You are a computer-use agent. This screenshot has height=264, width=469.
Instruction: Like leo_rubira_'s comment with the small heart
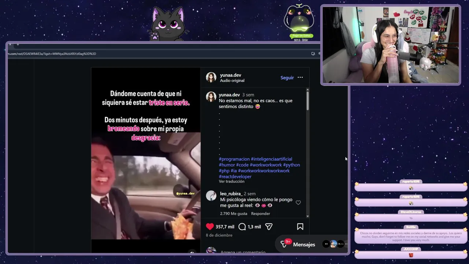coord(298,202)
